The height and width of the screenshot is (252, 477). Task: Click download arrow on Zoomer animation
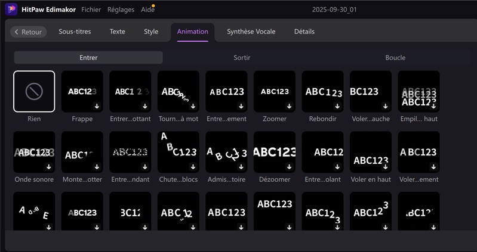[289, 106]
